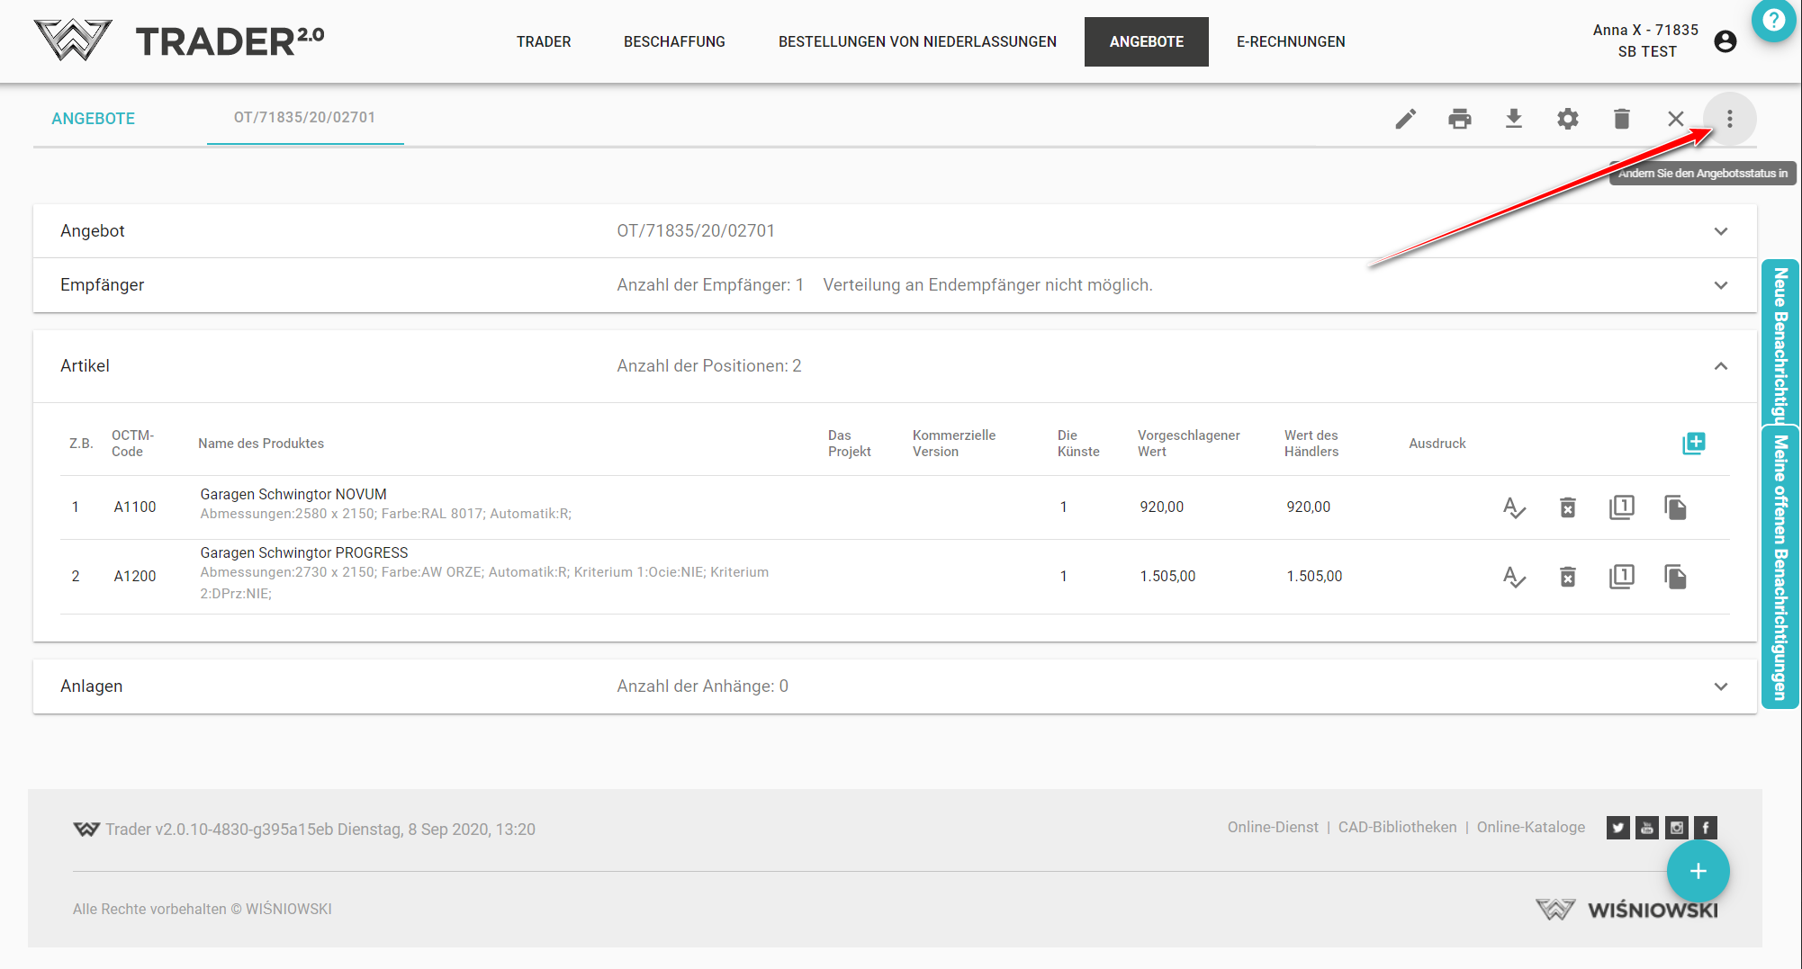Open the three-dot more options menu
Viewport: 1802px width, 969px height.
click(x=1729, y=119)
